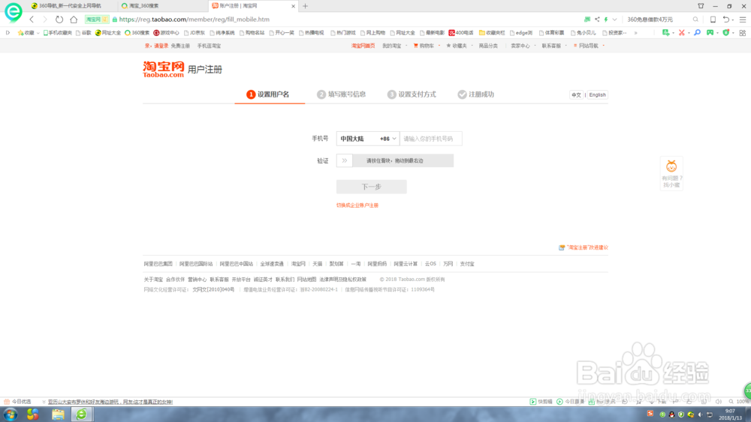Expand the 联系客服 menu

pyautogui.click(x=553, y=46)
